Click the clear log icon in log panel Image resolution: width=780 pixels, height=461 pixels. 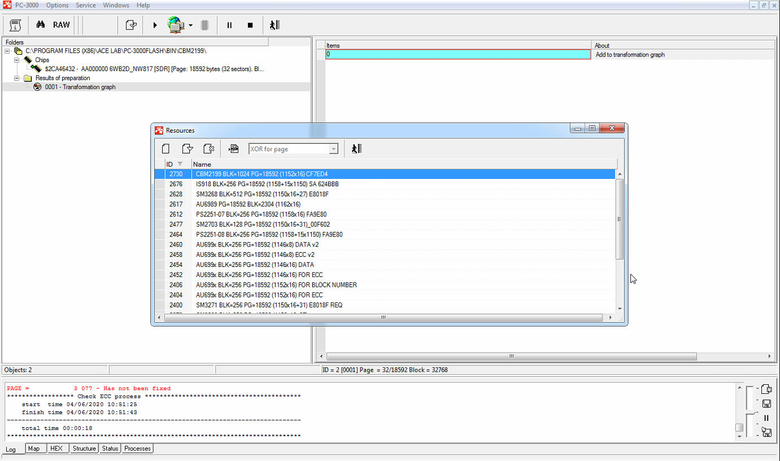(x=766, y=389)
